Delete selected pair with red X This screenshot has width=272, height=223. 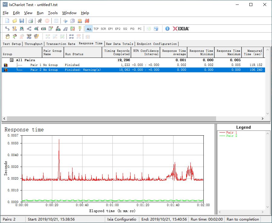(x=87, y=21)
